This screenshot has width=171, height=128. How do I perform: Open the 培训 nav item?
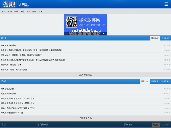click(x=16, y=11)
